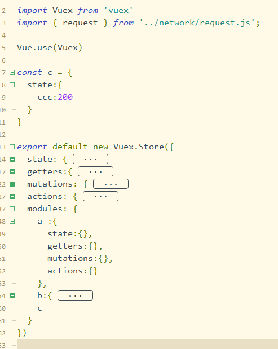Click the closing }) on the last code line
278x349 pixels.
(x=22, y=333)
